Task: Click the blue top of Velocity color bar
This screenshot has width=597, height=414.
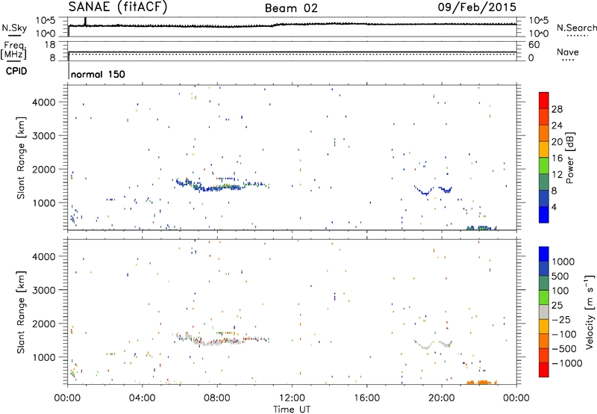Action: [x=544, y=254]
